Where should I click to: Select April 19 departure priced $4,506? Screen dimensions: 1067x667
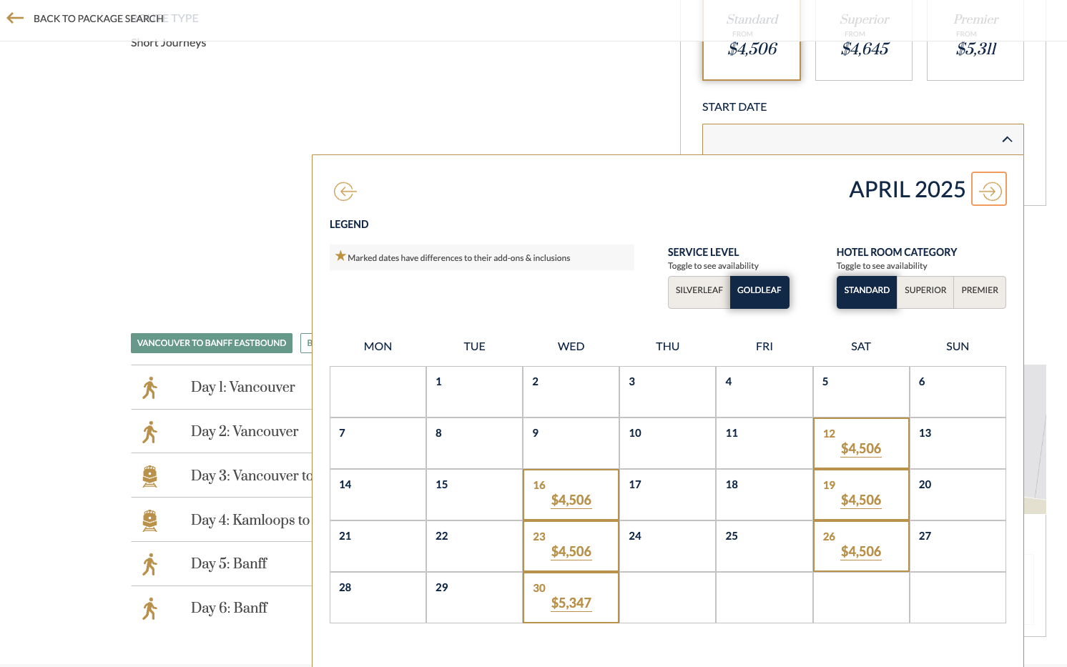click(860, 495)
